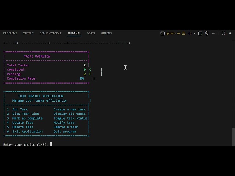Image resolution: width=235 pixels, height=176 pixels.
Task: Kill terminal with the trash icon
Action: coord(207,33)
